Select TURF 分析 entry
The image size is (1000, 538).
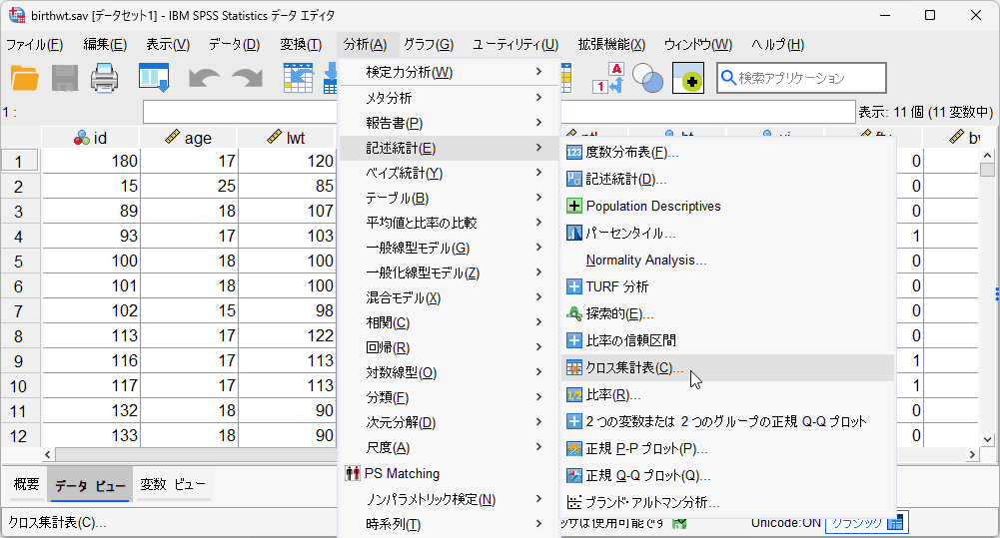coord(727,286)
